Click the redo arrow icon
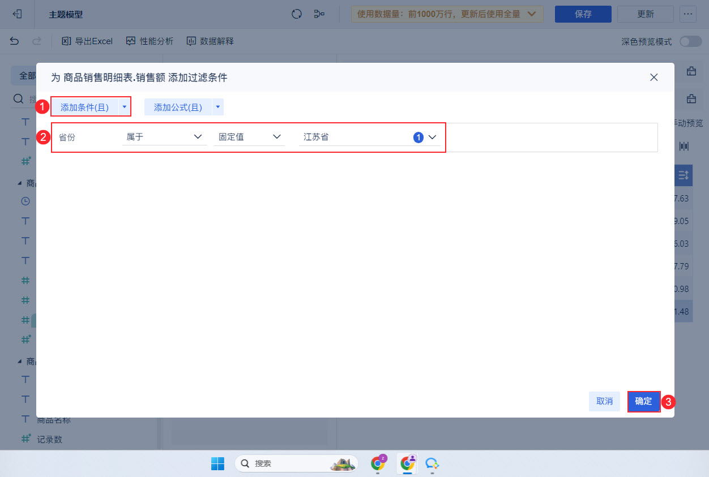 pyautogui.click(x=37, y=41)
